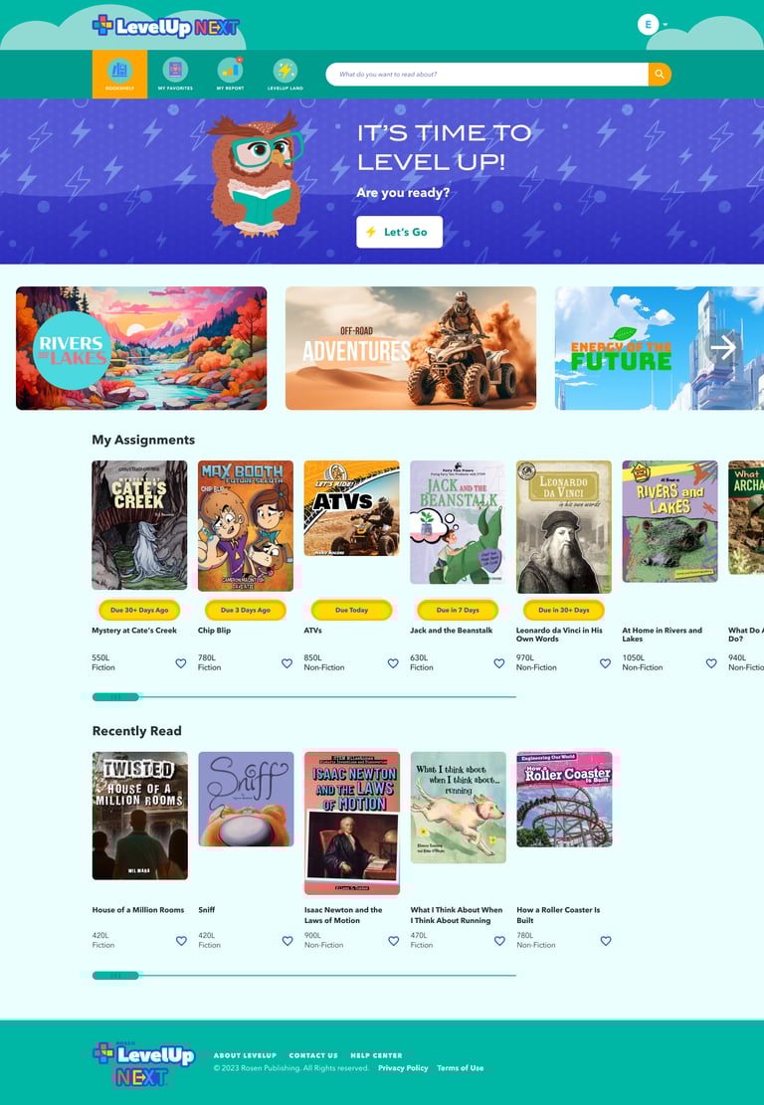Click the orange search magnifier button

tap(660, 74)
